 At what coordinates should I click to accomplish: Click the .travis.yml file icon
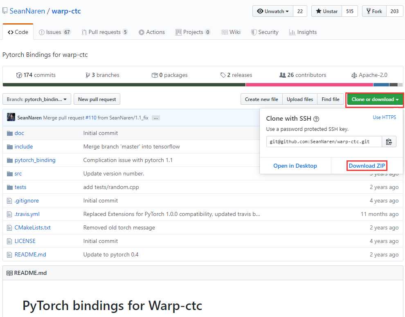pyautogui.click(x=9, y=214)
